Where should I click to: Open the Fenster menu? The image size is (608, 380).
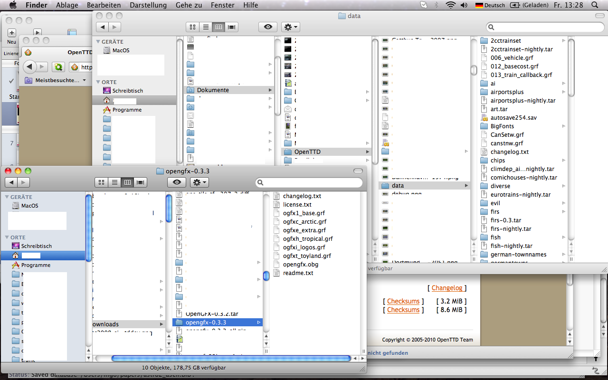click(x=223, y=5)
